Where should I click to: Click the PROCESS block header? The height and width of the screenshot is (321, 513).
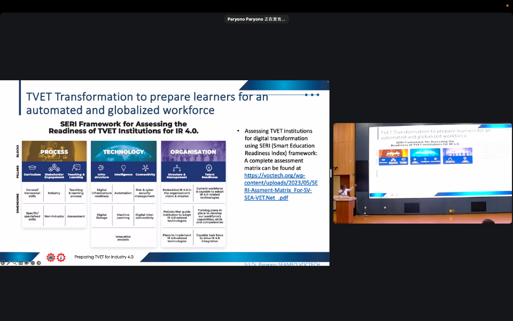click(55, 151)
